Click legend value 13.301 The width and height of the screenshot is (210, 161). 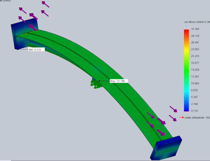(195, 77)
